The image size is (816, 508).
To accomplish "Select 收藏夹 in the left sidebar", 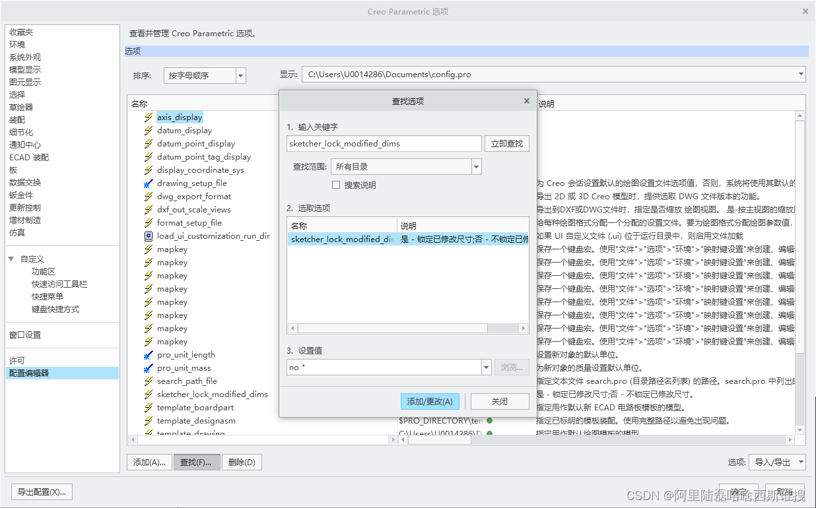I will [21, 32].
